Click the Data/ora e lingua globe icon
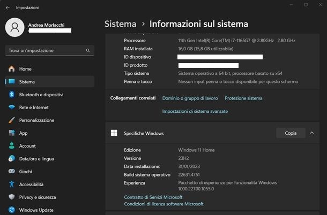The height and width of the screenshot is (215, 327). point(12,159)
